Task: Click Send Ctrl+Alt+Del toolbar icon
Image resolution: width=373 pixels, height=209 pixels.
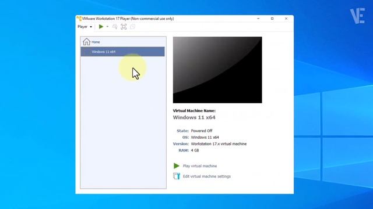Action: 115,27
